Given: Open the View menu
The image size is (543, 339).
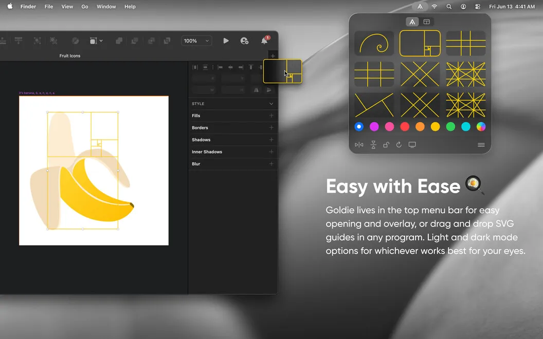Looking at the screenshot, I should 67,7.
